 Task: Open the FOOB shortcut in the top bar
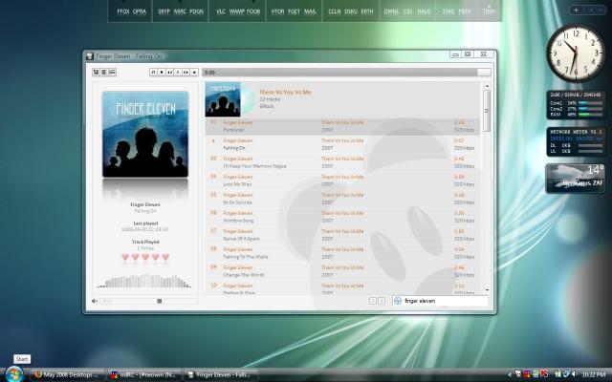pos(253,11)
